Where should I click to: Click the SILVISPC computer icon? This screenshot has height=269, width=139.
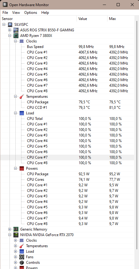(10, 25)
